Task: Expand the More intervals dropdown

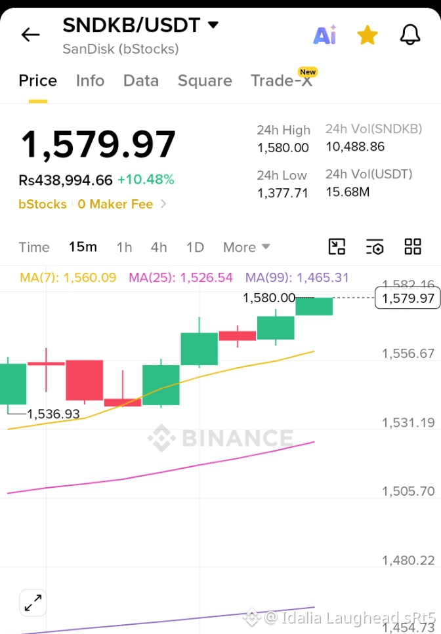Action: 246,247
